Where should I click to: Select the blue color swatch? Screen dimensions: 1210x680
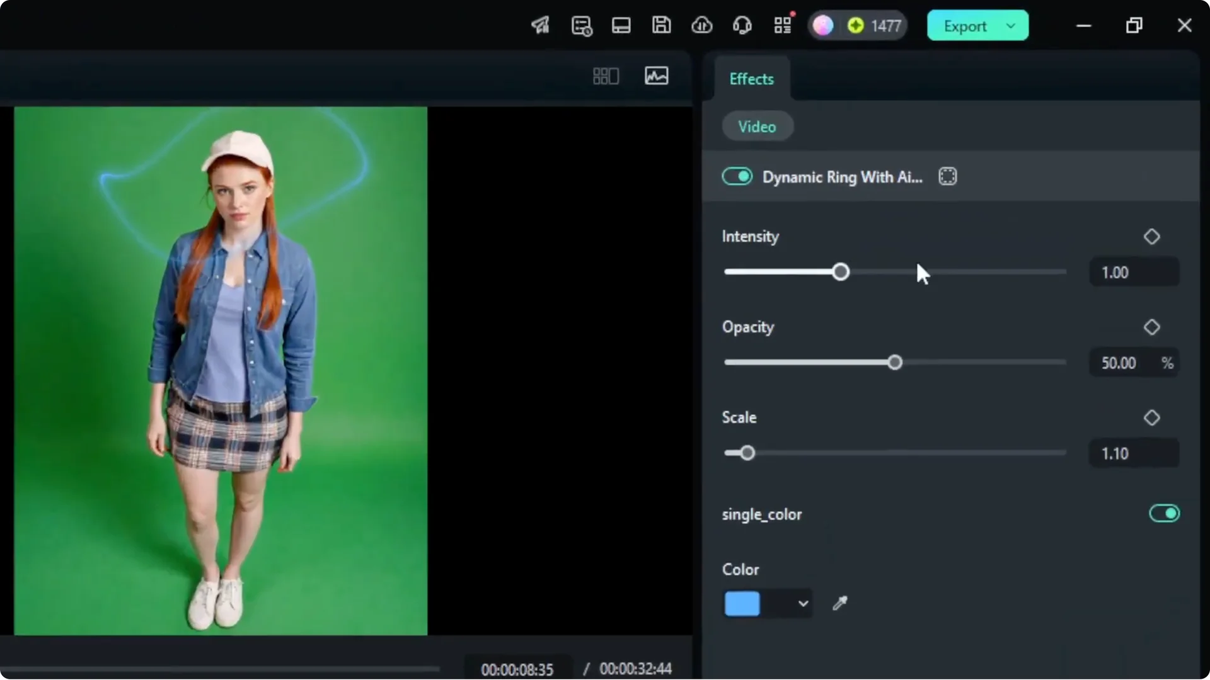[x=742, y=603]
